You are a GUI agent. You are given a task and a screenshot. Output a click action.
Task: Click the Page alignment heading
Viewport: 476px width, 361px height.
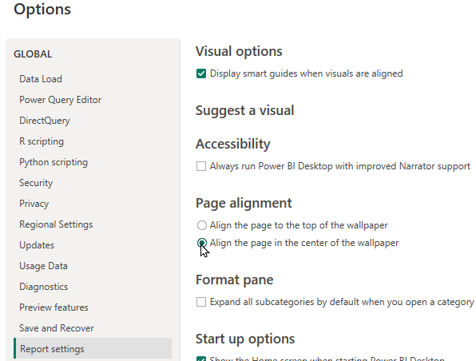click(x=244, y=203)
